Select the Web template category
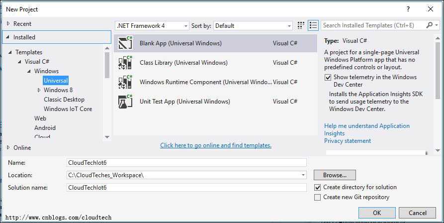The image size is (444, 223). click(40, 118)
